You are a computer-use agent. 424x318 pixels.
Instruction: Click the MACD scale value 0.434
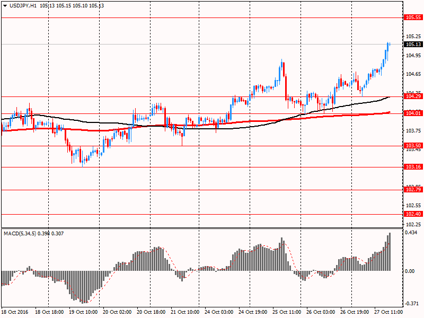click(411, 233)
